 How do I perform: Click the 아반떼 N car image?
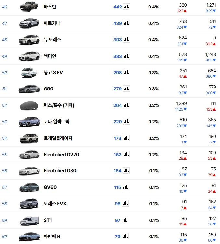[29, 237]
